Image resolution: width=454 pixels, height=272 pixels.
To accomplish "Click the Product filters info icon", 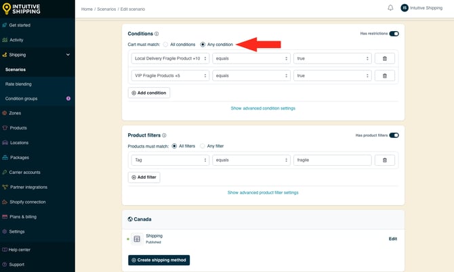I will pyautogui.click(x=164, y=135).
